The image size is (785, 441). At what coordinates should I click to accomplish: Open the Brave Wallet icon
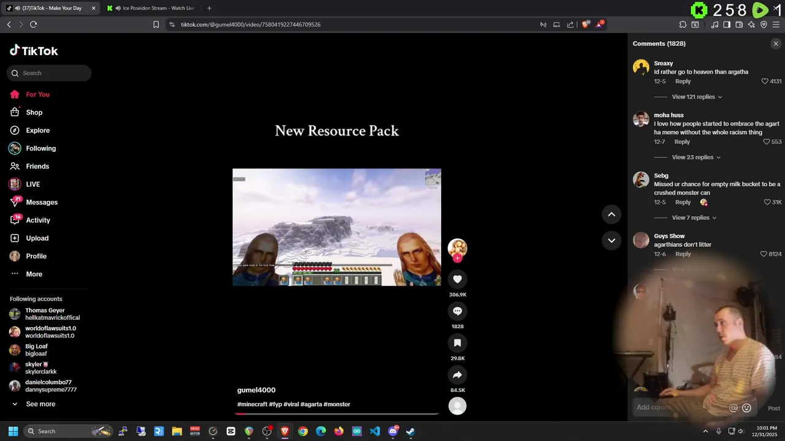pos(739,24)
